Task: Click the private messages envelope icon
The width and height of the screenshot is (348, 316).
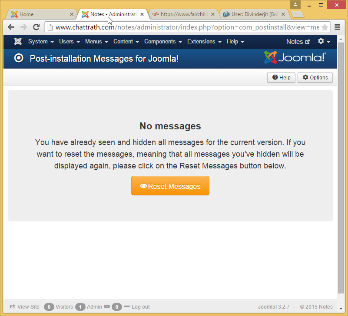Action: [x=107, y=307]
